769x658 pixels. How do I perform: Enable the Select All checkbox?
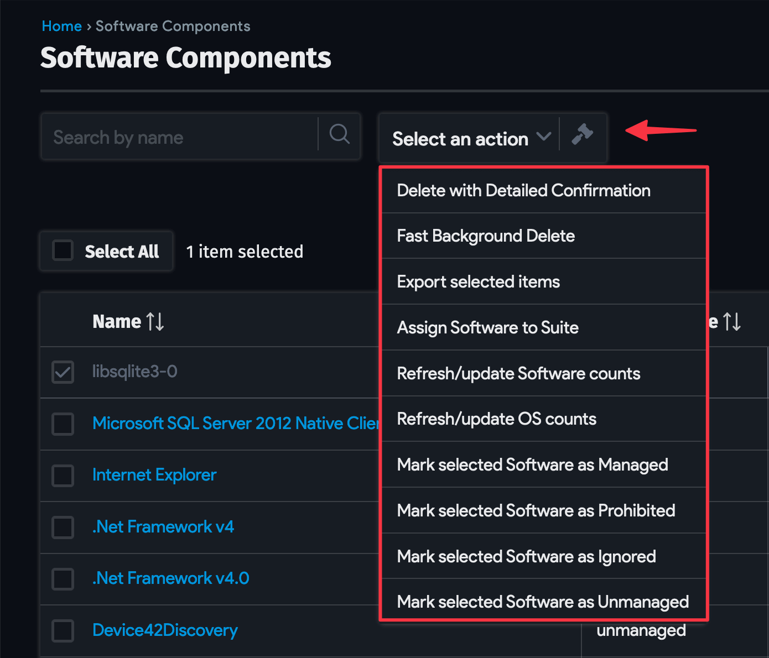tap(63, 250)
